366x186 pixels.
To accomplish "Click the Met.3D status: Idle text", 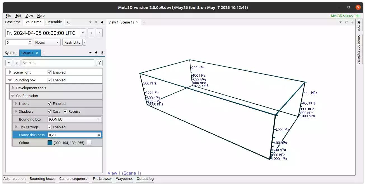I will (345, 16).
